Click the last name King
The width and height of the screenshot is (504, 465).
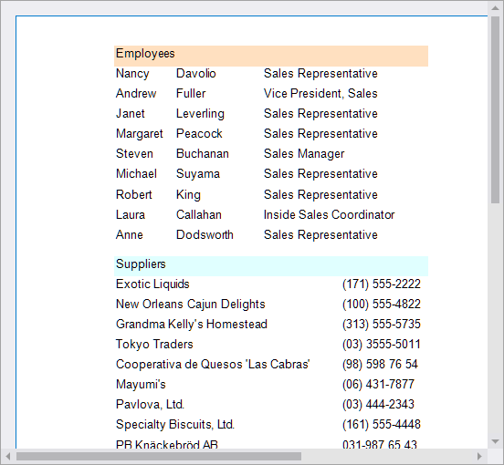(188, 195)
